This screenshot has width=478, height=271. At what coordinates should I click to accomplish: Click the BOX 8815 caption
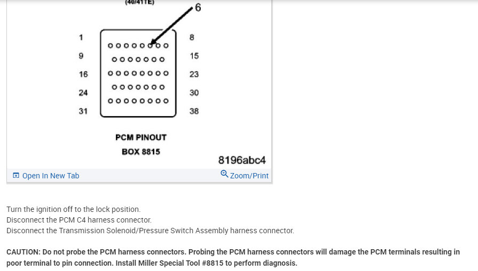(141, 151)
